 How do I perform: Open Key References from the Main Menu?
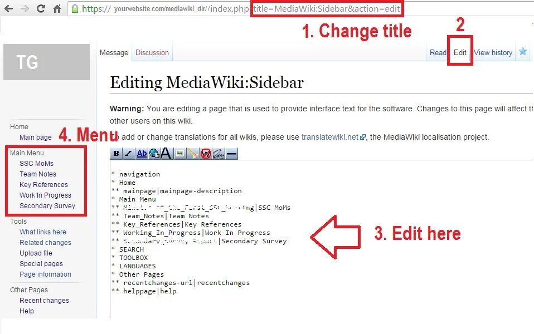(x=43, y=185)
